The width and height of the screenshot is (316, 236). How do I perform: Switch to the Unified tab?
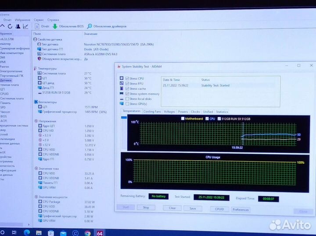[208, 112]
